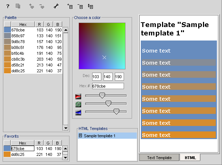The height and width of the screenshot is (165, 222).
Task: Click Palette scrollbar up arrow
Action: (x=66, y=30)
